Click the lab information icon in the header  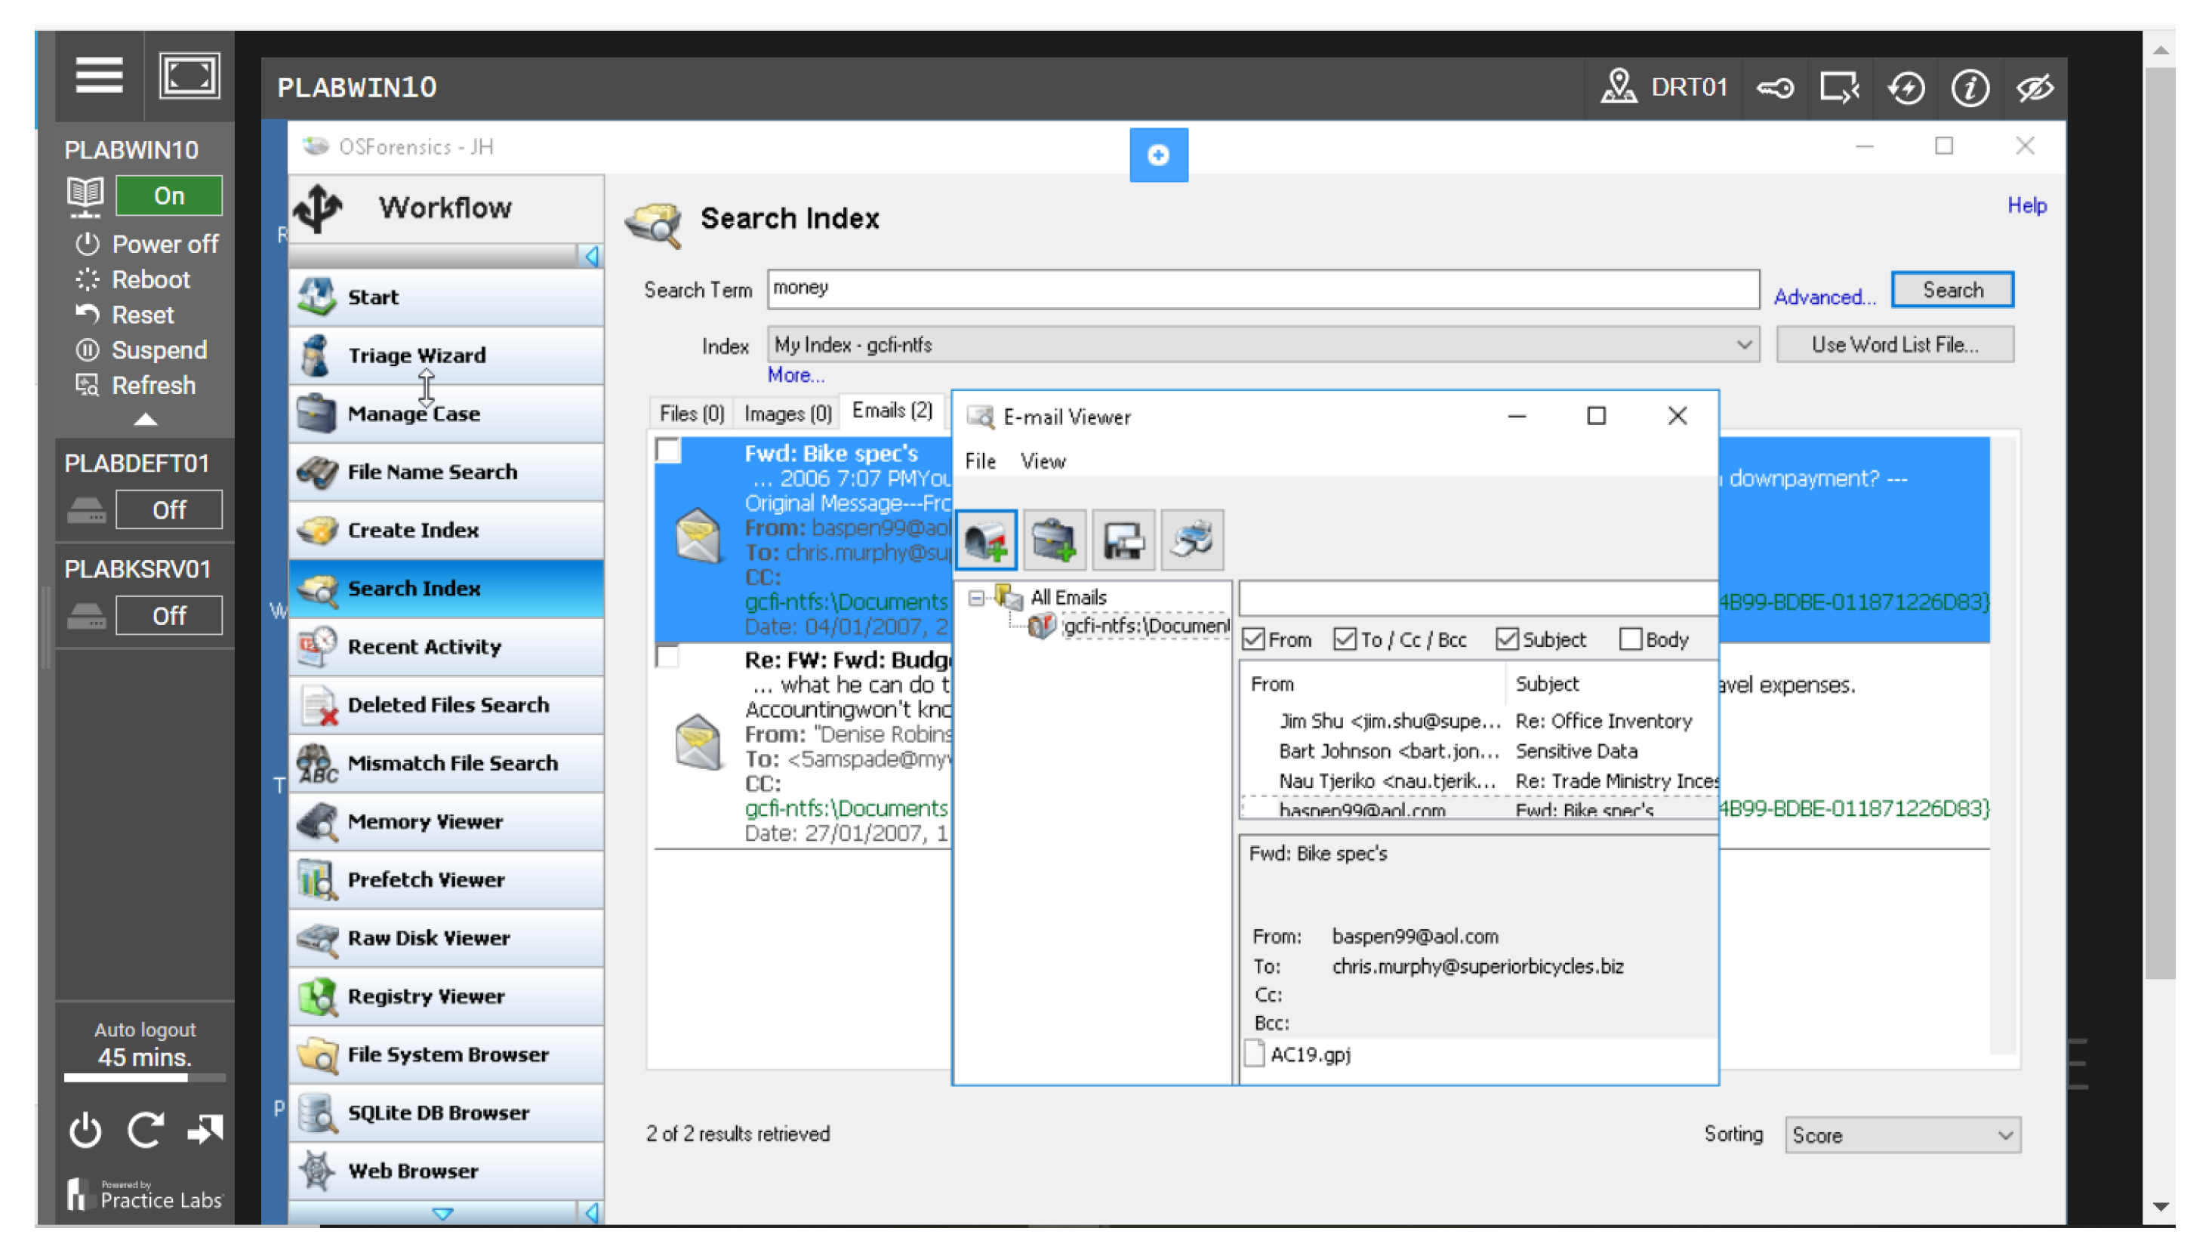pos(1969,88)
